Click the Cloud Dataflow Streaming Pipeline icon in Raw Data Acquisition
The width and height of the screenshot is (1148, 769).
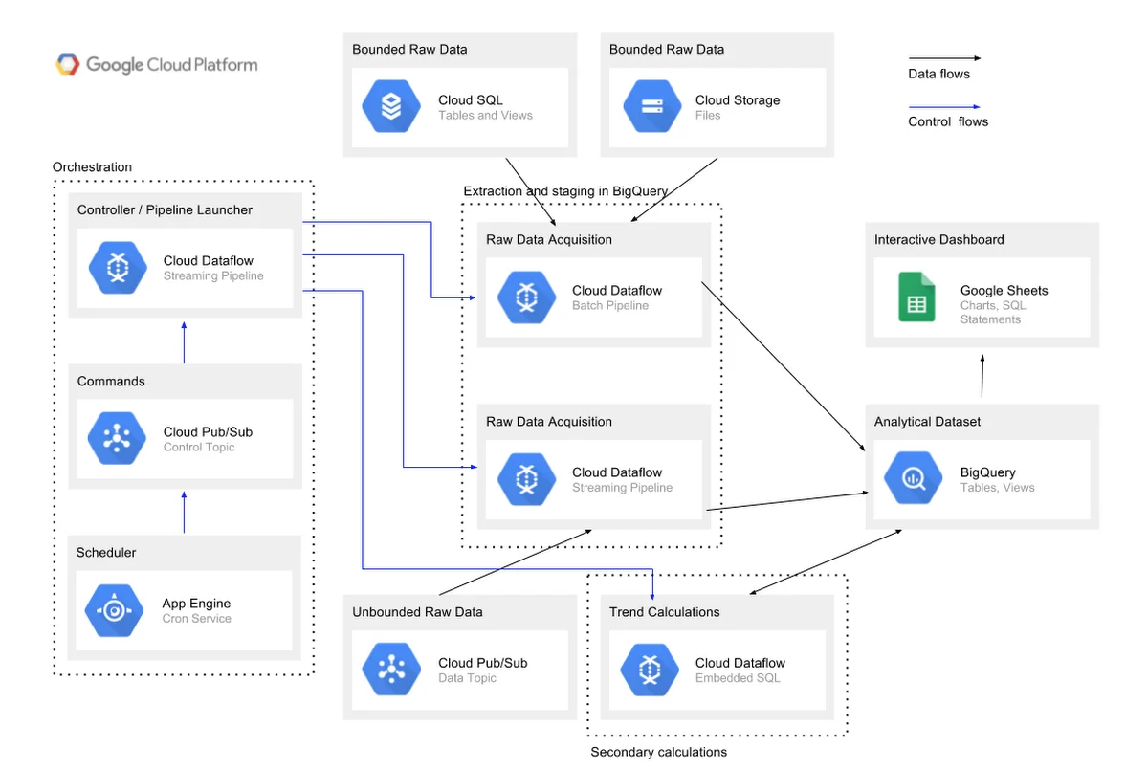click(526, 479)
